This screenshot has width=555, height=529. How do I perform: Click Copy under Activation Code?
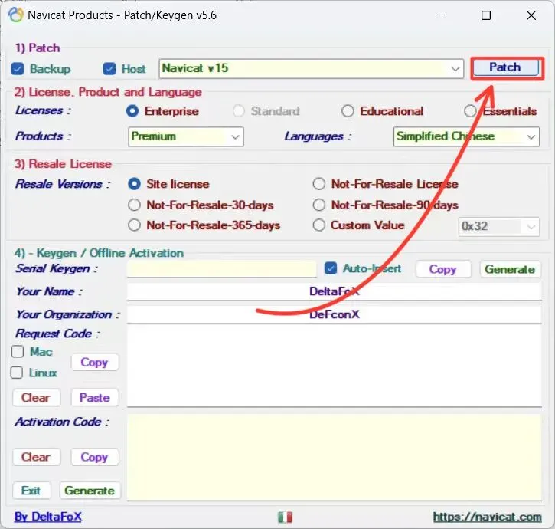94,457
